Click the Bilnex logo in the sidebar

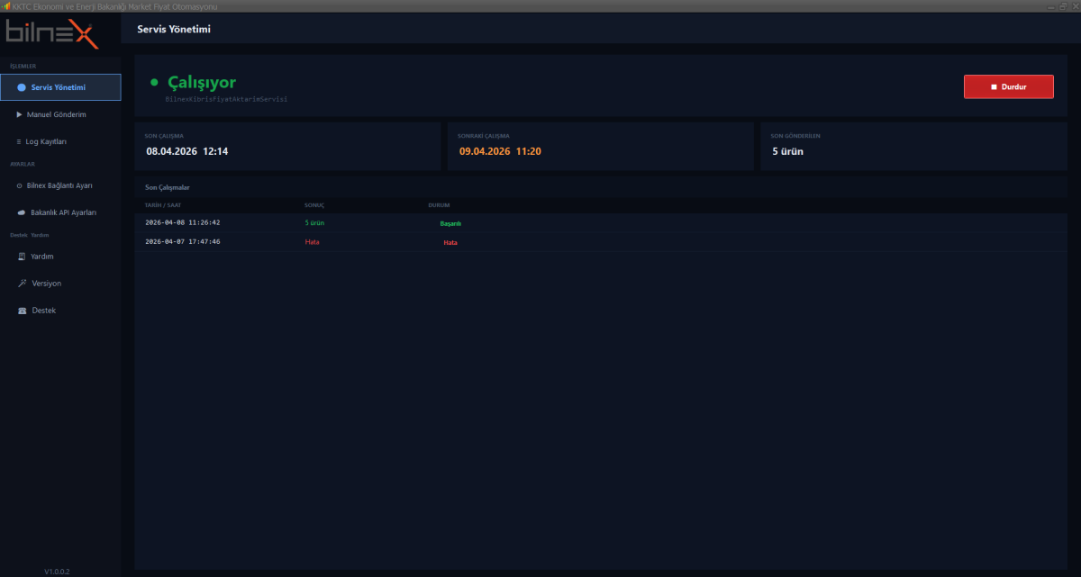[52, 33]
